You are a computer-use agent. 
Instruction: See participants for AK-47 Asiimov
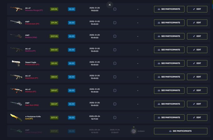[169, 91]
